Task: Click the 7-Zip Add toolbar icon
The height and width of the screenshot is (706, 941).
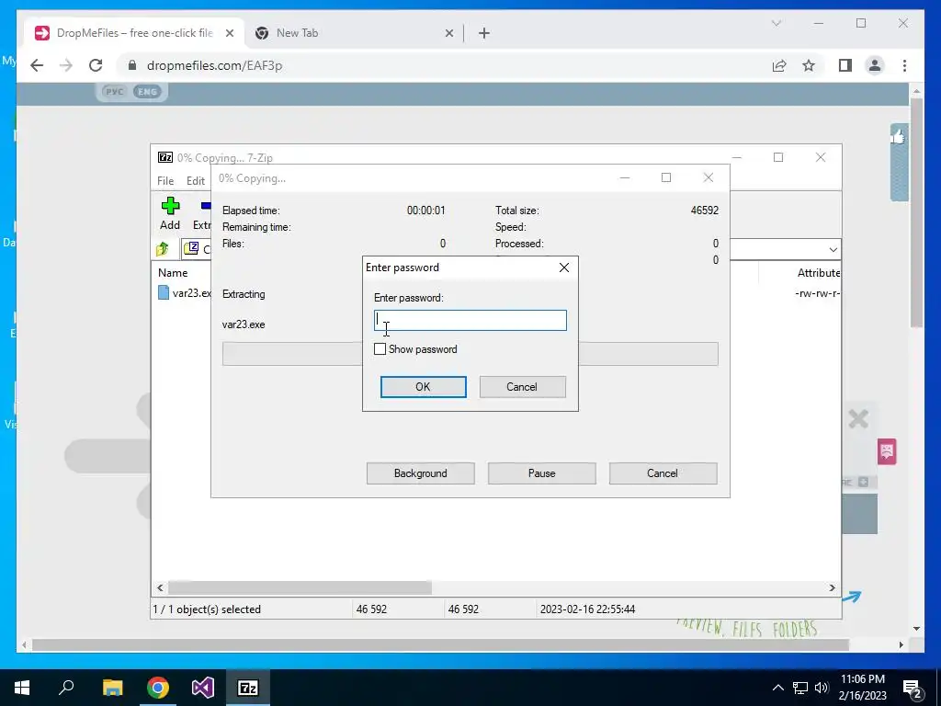Action: pyautogui.click(x=170, y=213)
